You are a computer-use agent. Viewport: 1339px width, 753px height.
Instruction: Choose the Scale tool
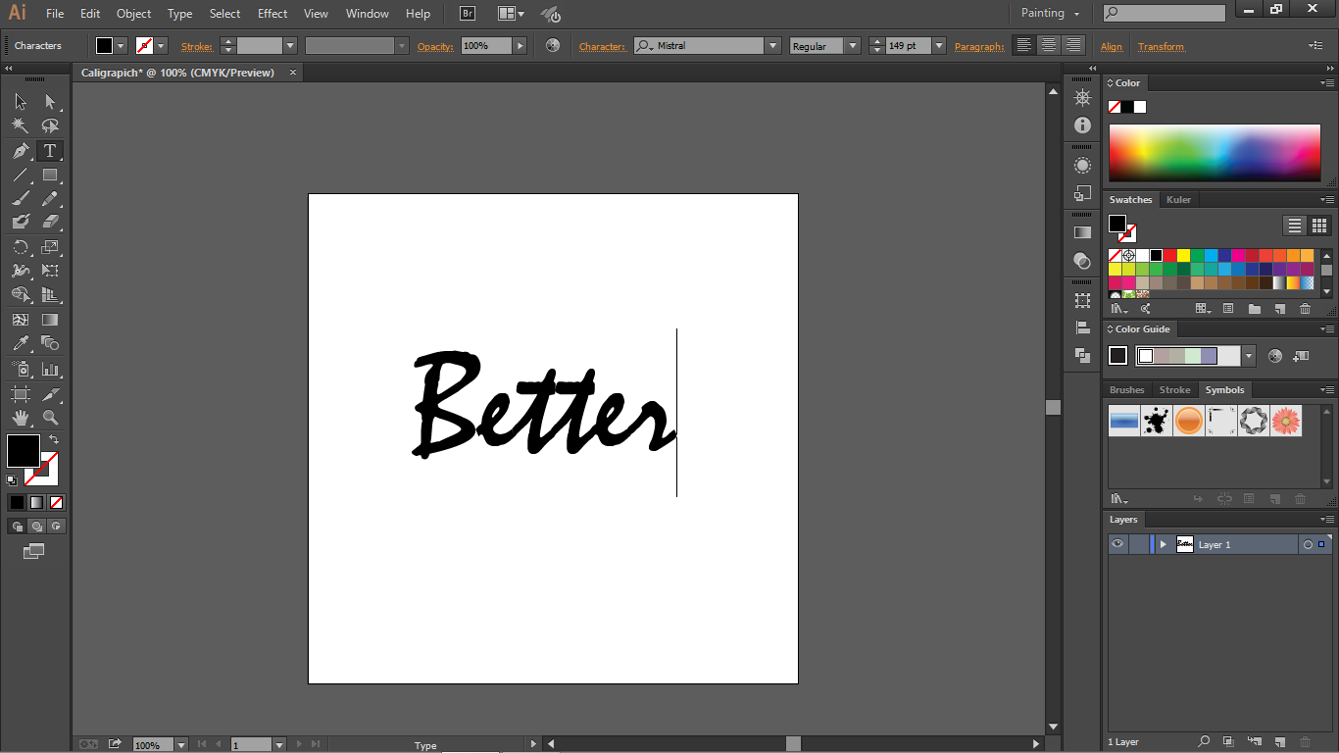pyautogui.click(x=50, y=247)
